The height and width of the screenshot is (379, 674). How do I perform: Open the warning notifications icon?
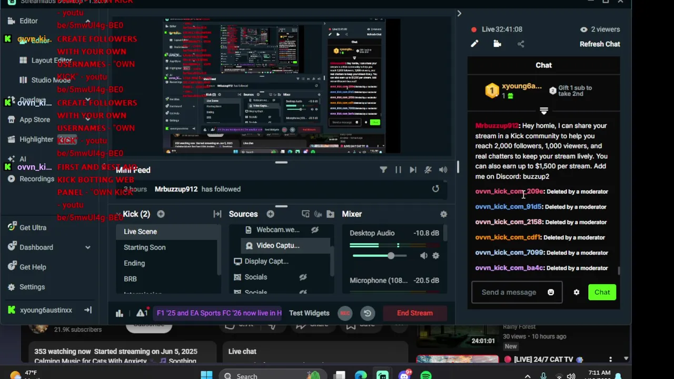click(142, 313)
